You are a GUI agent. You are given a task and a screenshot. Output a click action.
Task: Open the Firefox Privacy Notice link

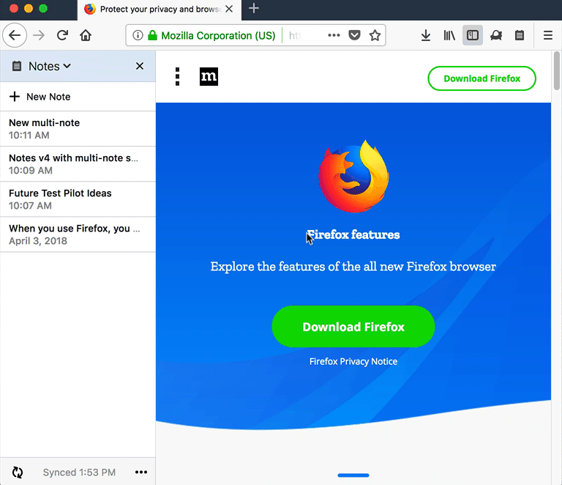click(353, 361)
